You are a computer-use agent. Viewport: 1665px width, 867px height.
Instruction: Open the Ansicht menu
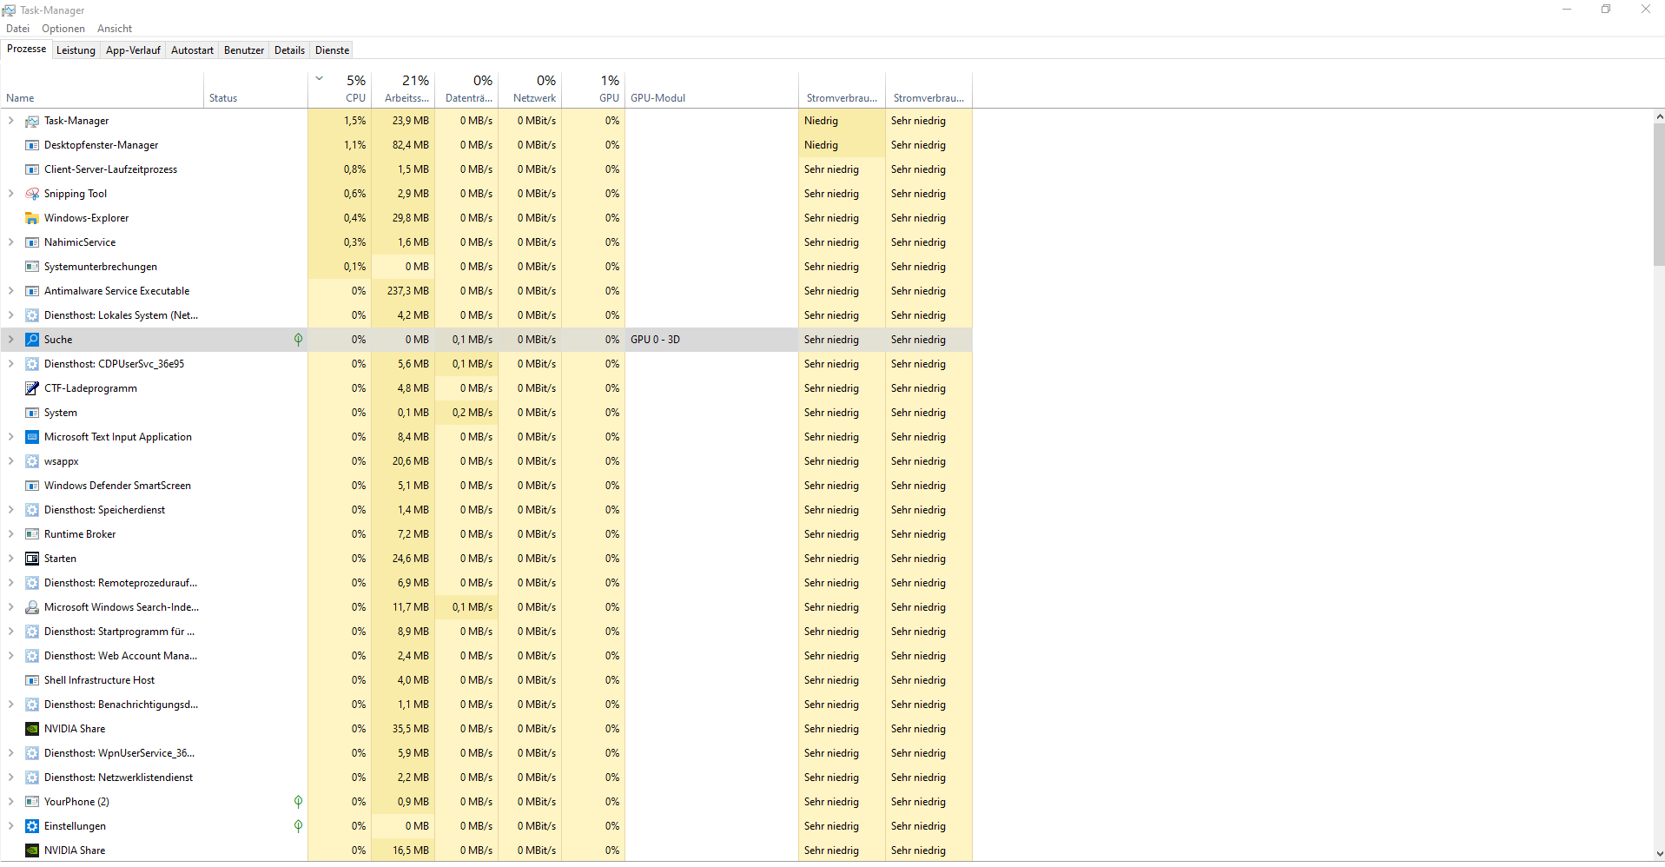(115, 29)
